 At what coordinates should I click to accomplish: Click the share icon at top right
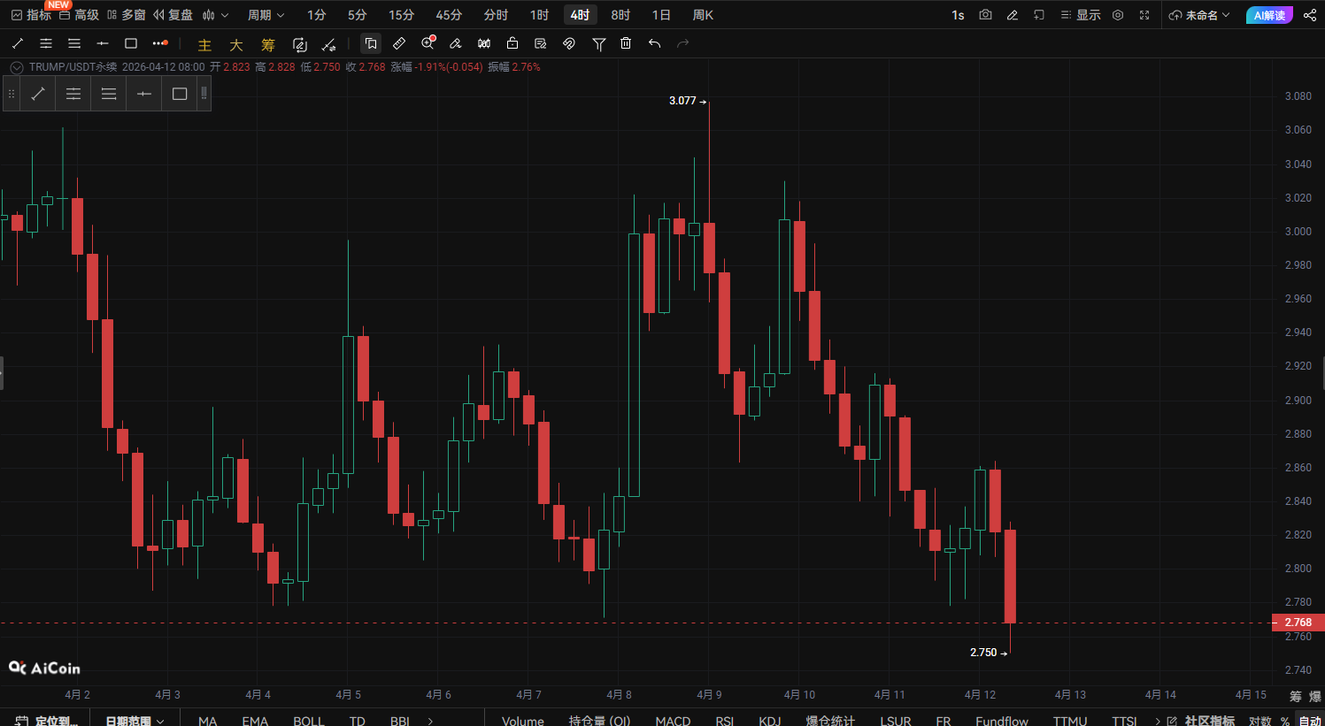[1310, 15]
